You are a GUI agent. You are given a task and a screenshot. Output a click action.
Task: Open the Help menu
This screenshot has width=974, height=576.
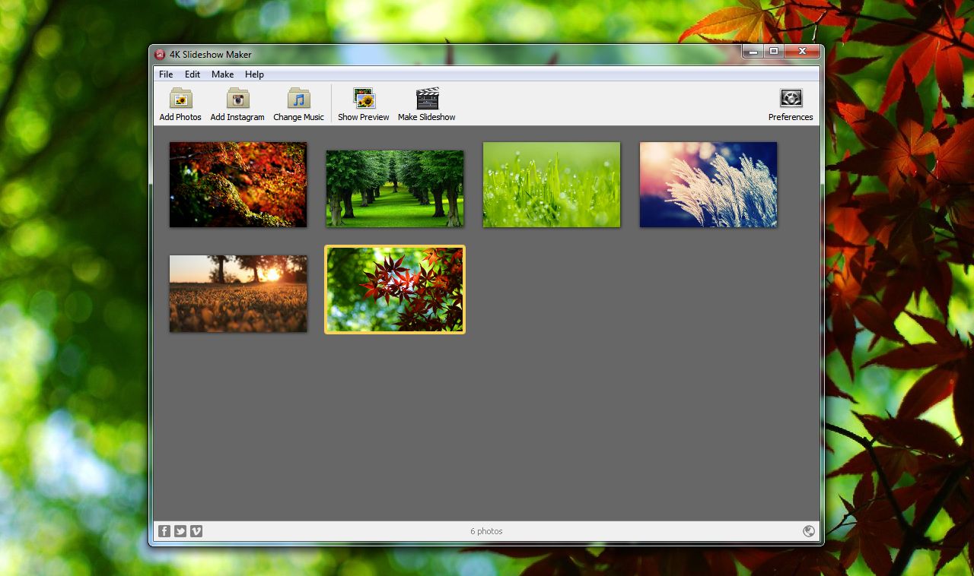[254, 74]
